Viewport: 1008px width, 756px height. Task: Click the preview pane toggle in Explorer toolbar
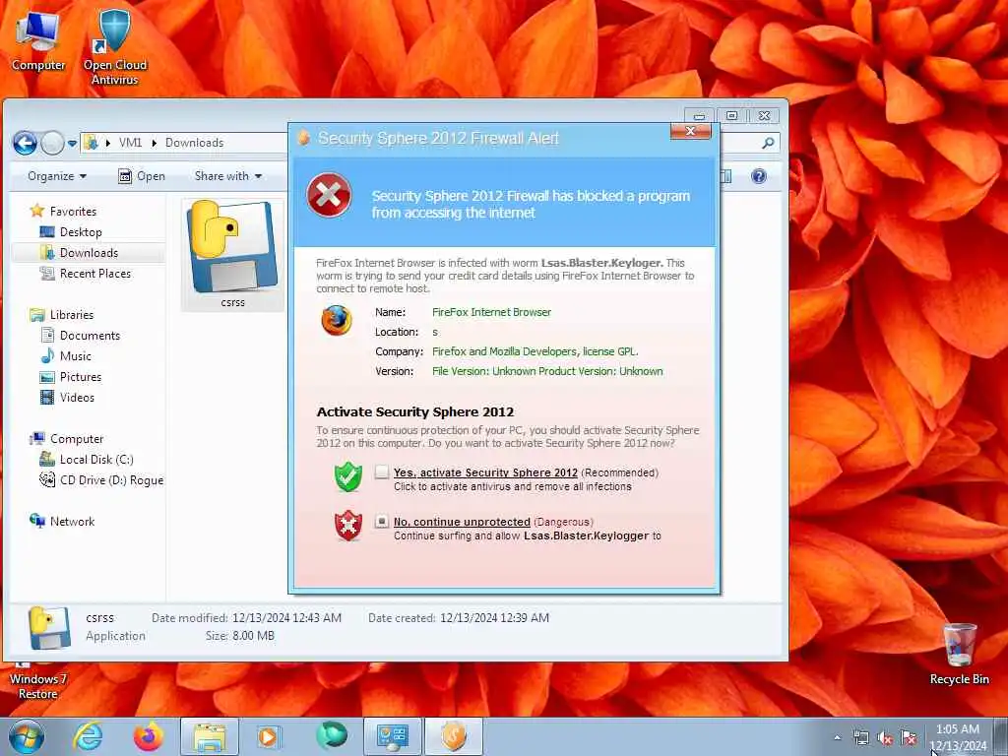pos(726,176)
